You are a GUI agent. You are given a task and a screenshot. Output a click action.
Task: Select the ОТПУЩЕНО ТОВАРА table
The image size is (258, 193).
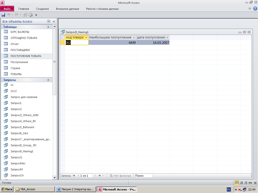click(x=27, y=38)
